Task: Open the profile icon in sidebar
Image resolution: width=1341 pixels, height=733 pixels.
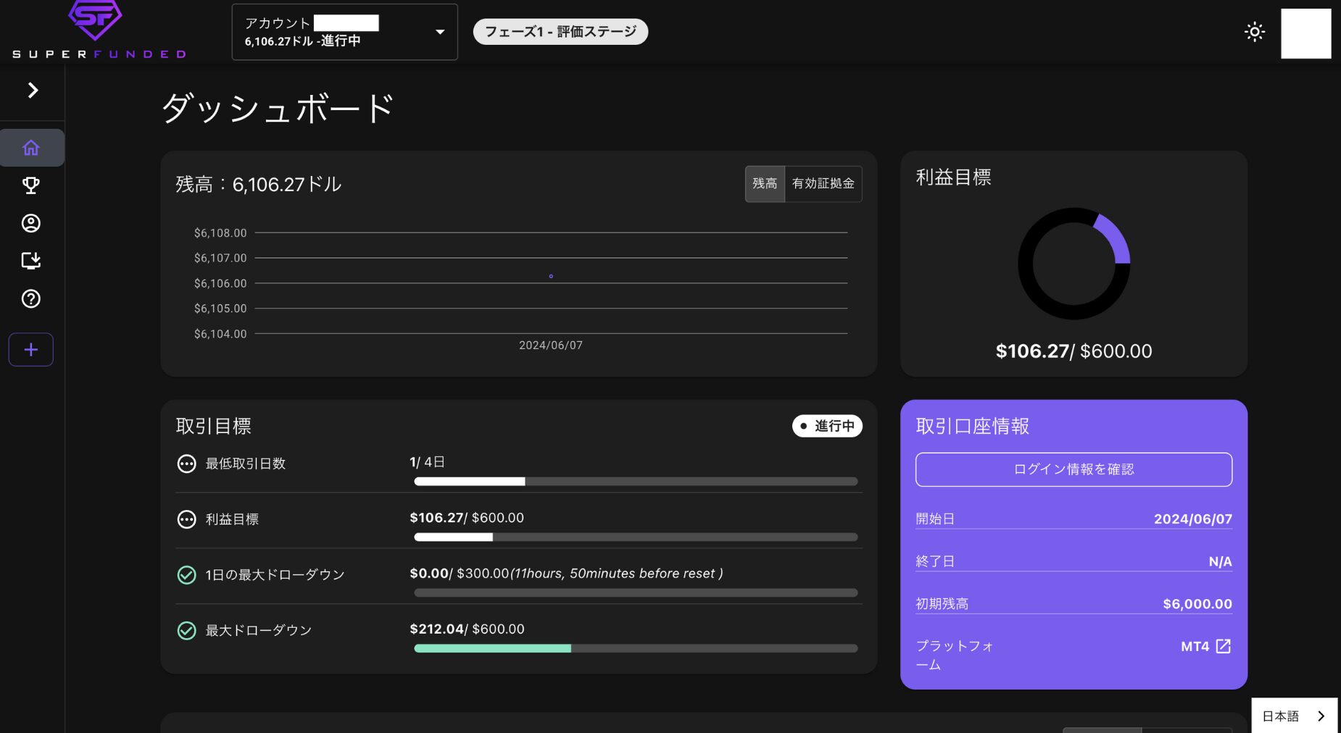Action: point(31,223)
